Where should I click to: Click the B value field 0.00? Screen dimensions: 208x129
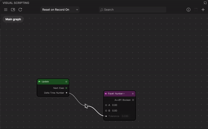(115, 111)
